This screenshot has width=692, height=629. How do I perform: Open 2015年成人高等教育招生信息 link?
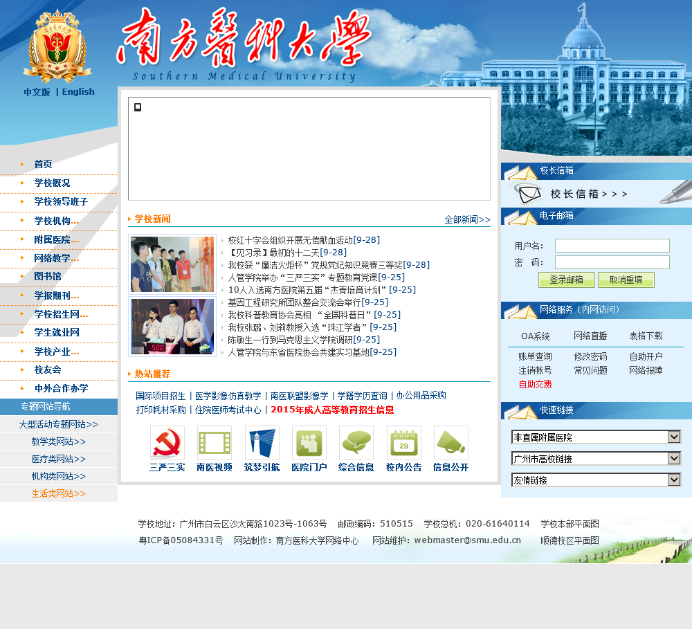tap(332, 410)
